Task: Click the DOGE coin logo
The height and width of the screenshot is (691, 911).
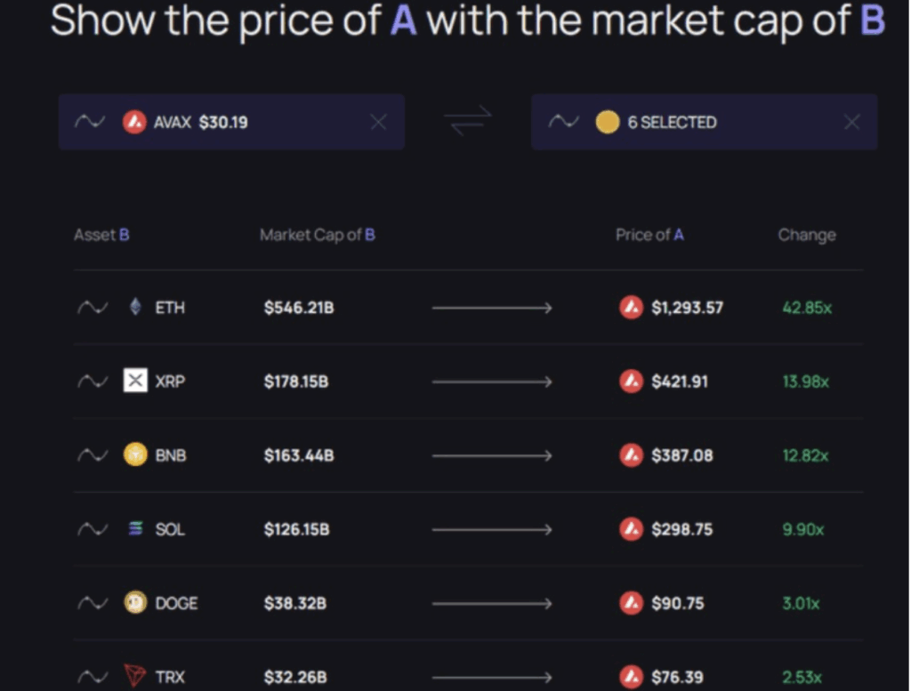Action: tap(134, 603)
